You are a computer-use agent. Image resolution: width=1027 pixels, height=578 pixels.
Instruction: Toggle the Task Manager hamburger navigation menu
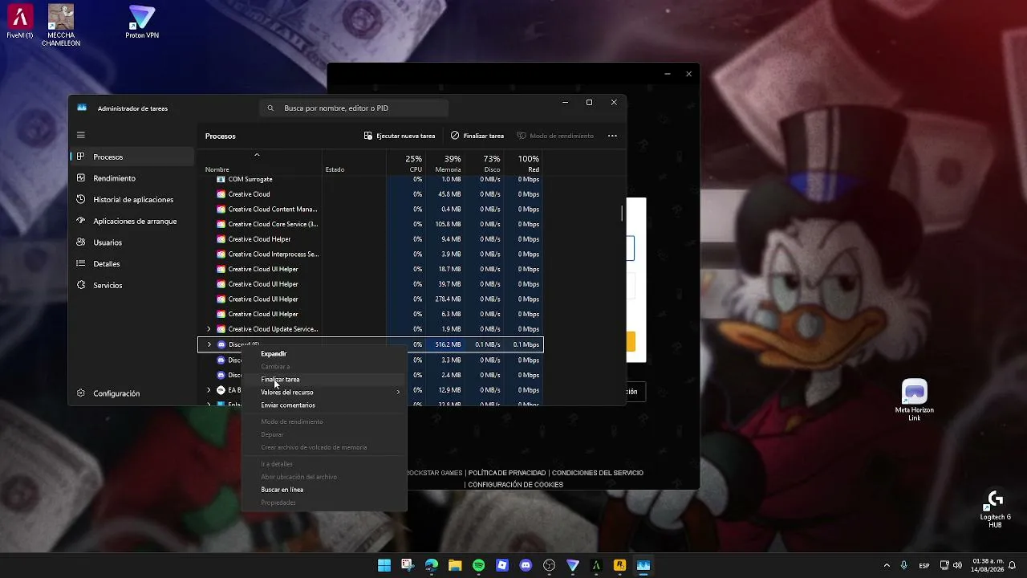81,135
